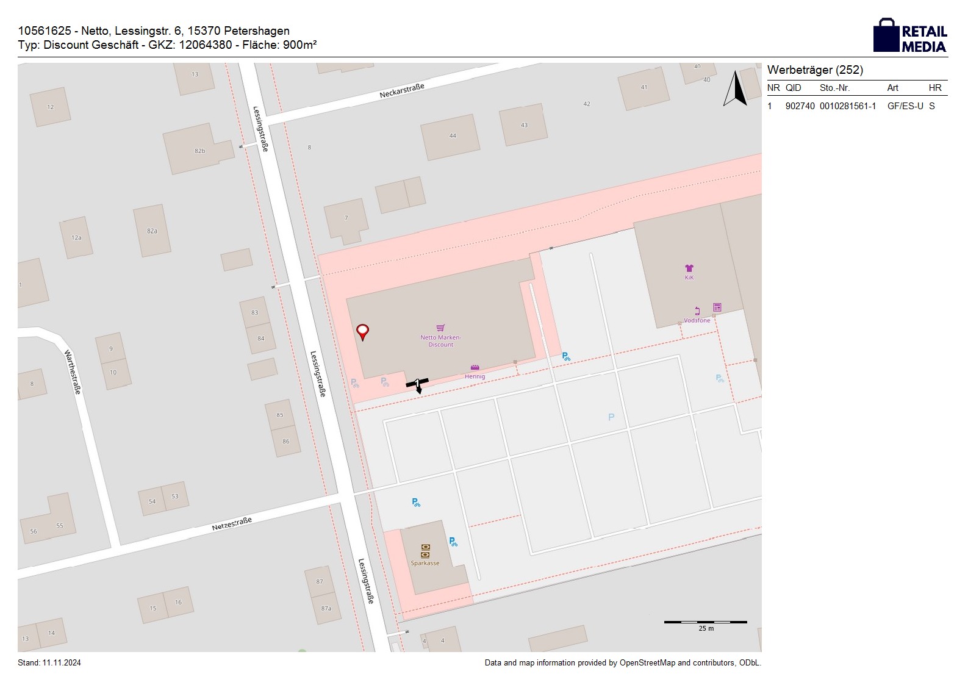This screenshot has height=685, width=968.
Task: Click the Hennig bakery icon
Action: click(x=475, y=368)
